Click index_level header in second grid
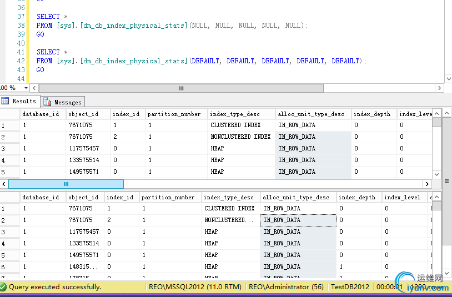Image resolution: width=452 pixels, height=297 pixels. click(404, 197)
